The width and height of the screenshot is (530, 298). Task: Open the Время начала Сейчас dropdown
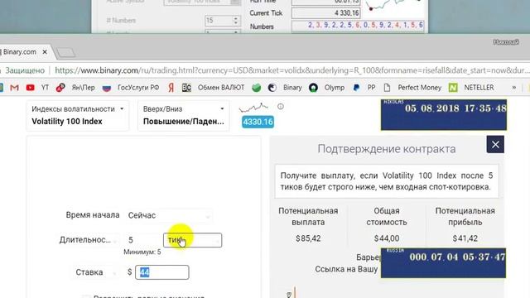[x=169, y=215]
